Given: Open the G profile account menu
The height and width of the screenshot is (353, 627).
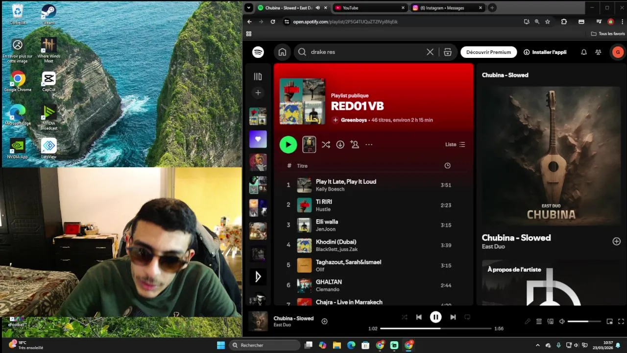Looking at the screenshot, I should point(618,52).
